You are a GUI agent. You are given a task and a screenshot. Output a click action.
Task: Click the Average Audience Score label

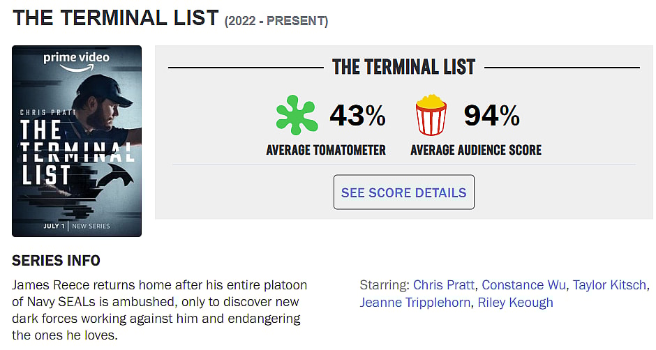(x=475, y=150)
